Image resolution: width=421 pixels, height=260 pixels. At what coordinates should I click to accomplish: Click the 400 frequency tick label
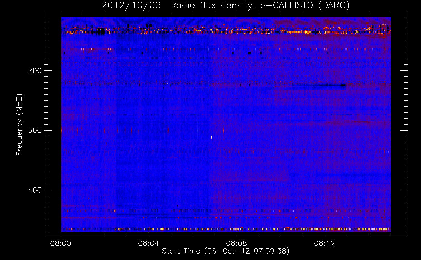coord(35,190)
